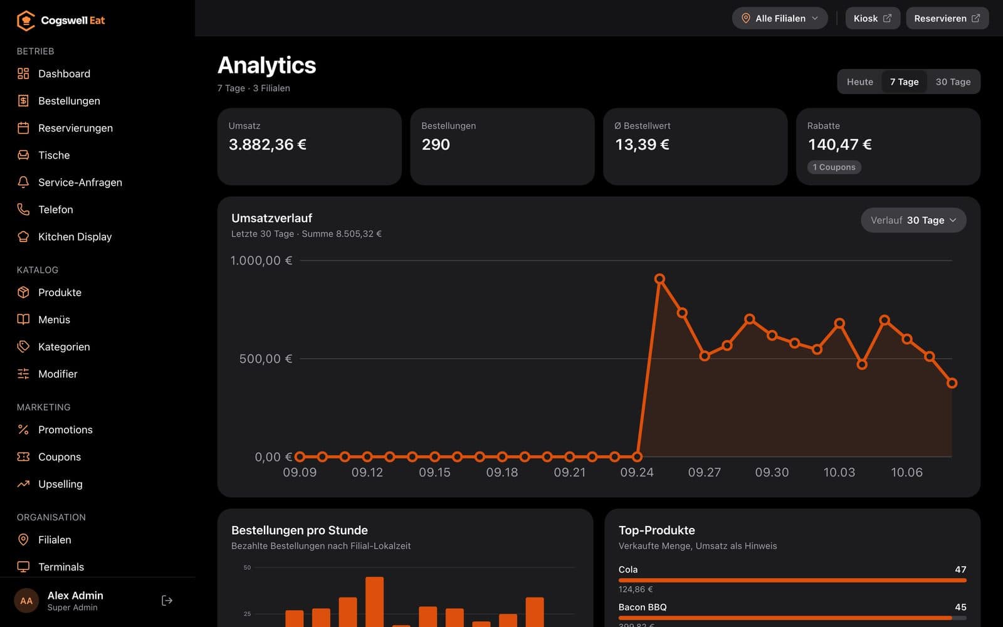Click the Umsatz value 3.882,36 €

click(268, 145)
